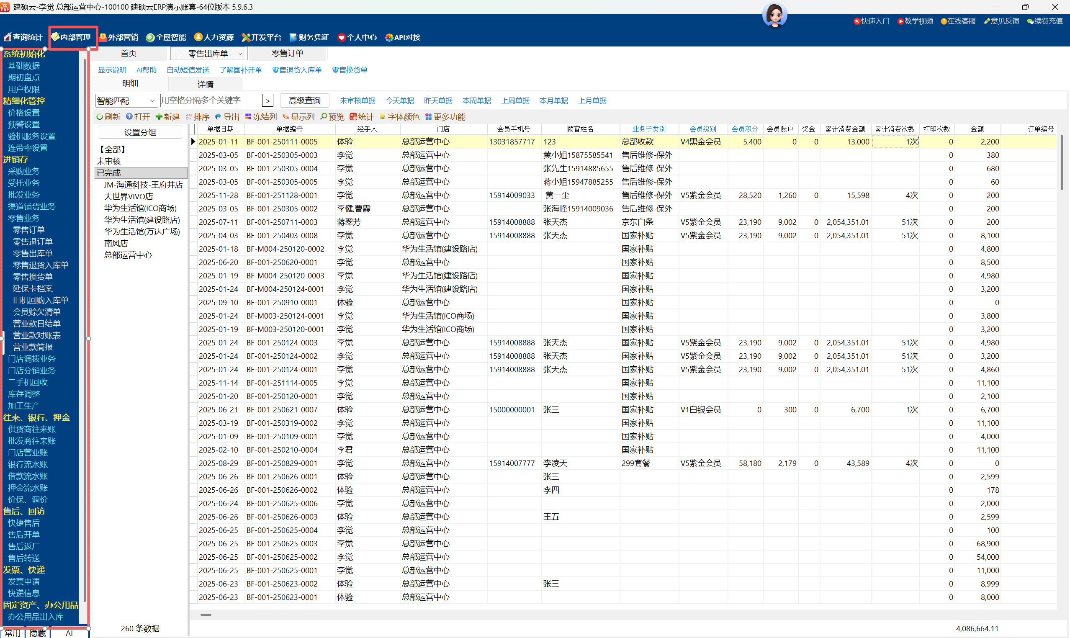Expand the 智能匹配 dropdown
The height and width of the screenshot is (638, 1070).
152,100
